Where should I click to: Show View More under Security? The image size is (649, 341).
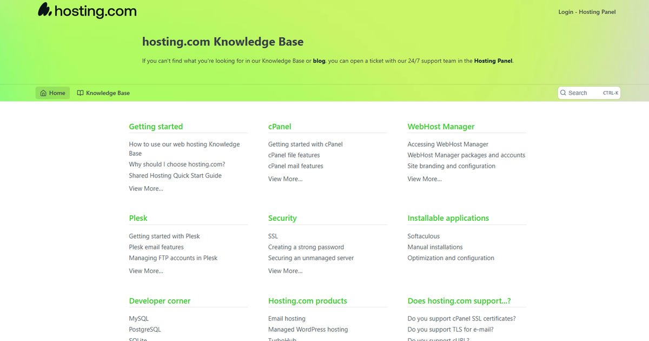pyautogui.click(x=285, y=271)
